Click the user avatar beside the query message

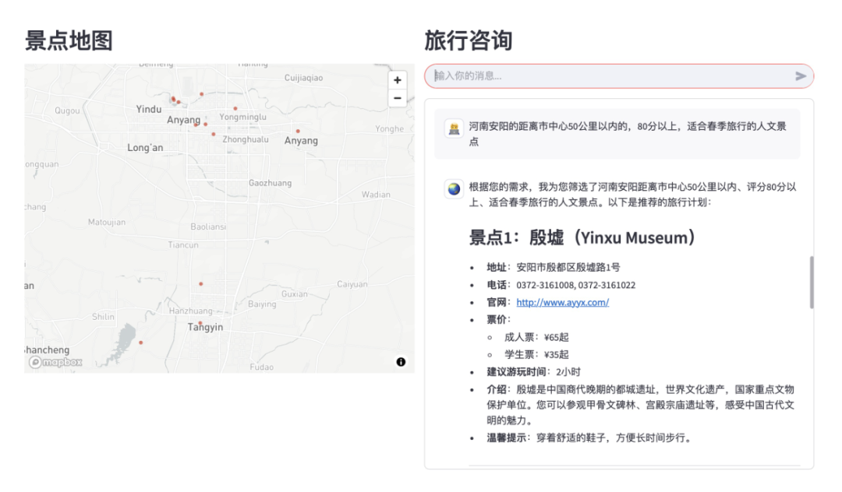[x=454, y=128]
